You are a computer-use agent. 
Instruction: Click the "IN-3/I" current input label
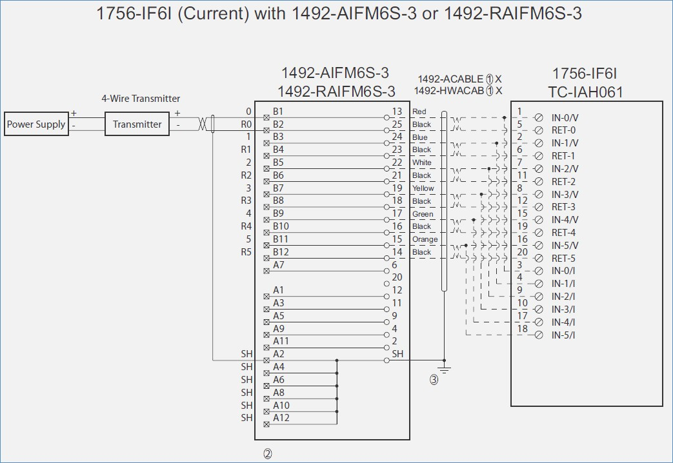coord(563,310)
